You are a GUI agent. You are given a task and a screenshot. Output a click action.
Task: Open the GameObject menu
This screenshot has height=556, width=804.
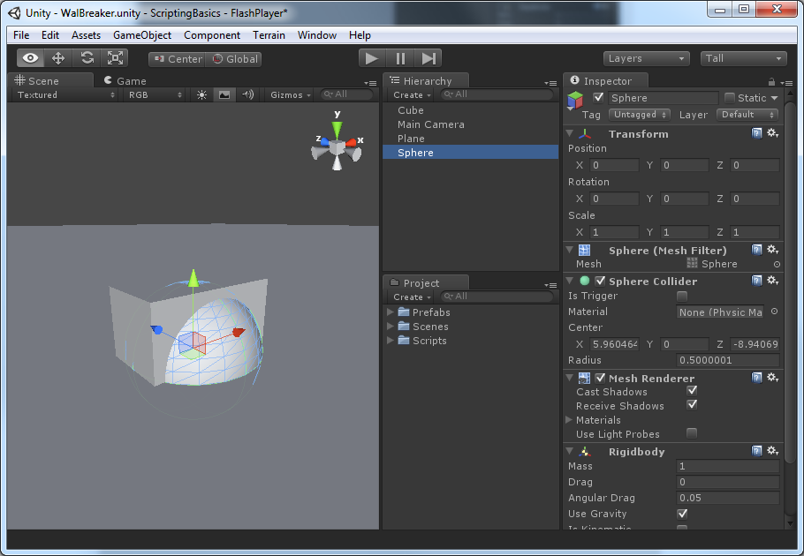pyautogui.click(x=142, y=34)
